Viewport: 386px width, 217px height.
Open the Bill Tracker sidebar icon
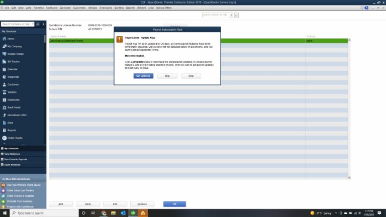click(4, 61)
